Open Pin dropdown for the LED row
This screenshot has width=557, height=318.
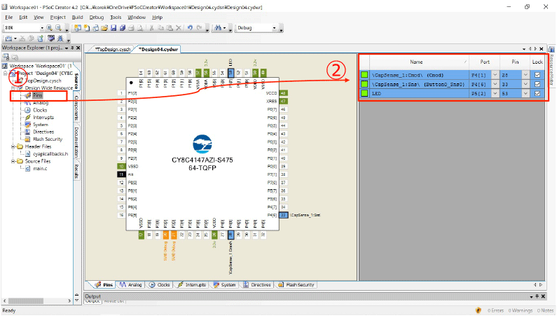coord(525,93)
